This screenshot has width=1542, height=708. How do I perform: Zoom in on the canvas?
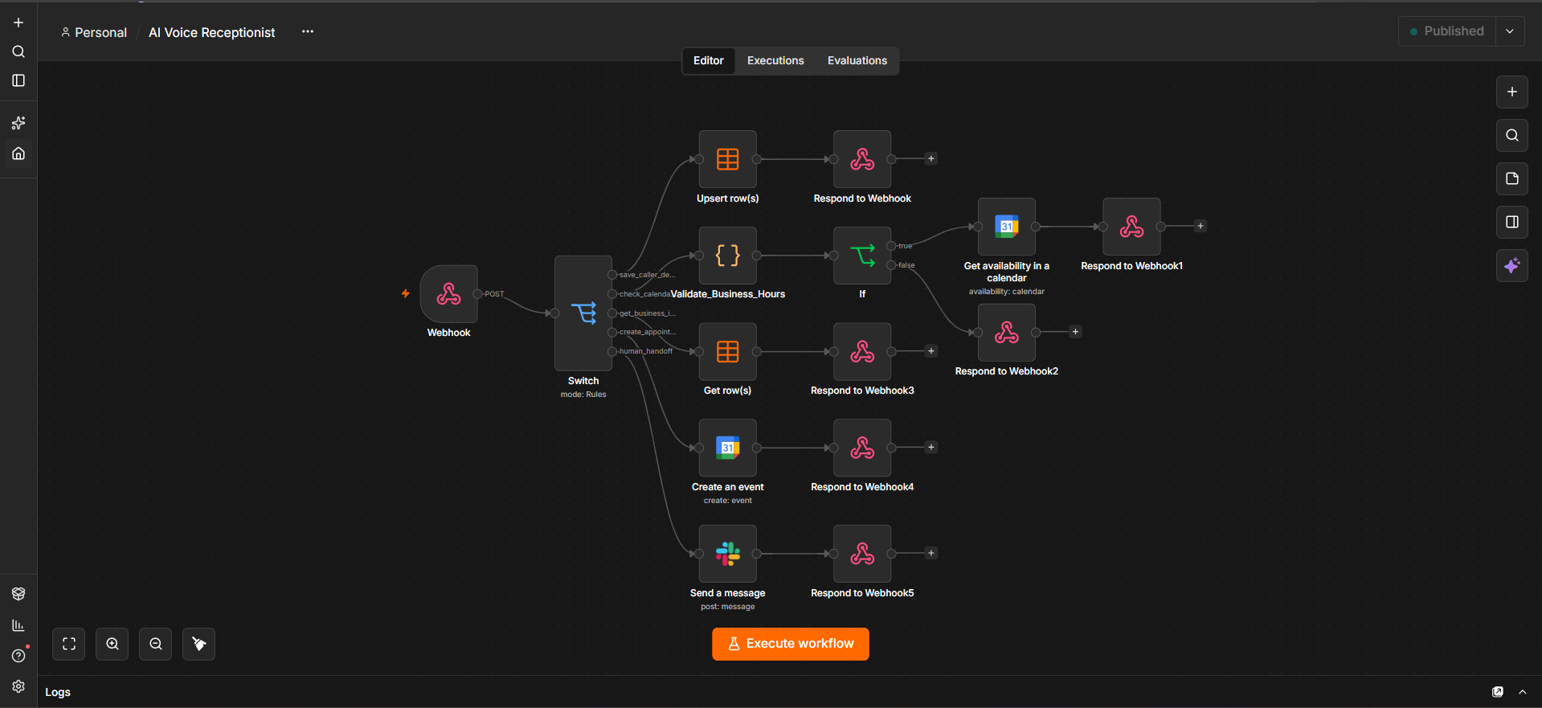click(112, 644)
